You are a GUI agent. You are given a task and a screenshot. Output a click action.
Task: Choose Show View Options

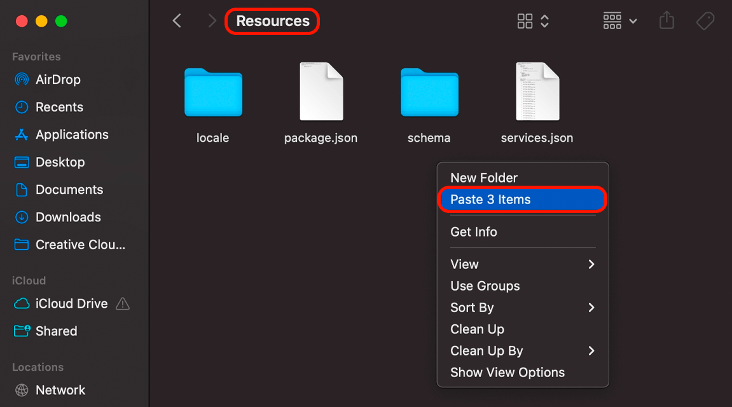coord(522,373)
